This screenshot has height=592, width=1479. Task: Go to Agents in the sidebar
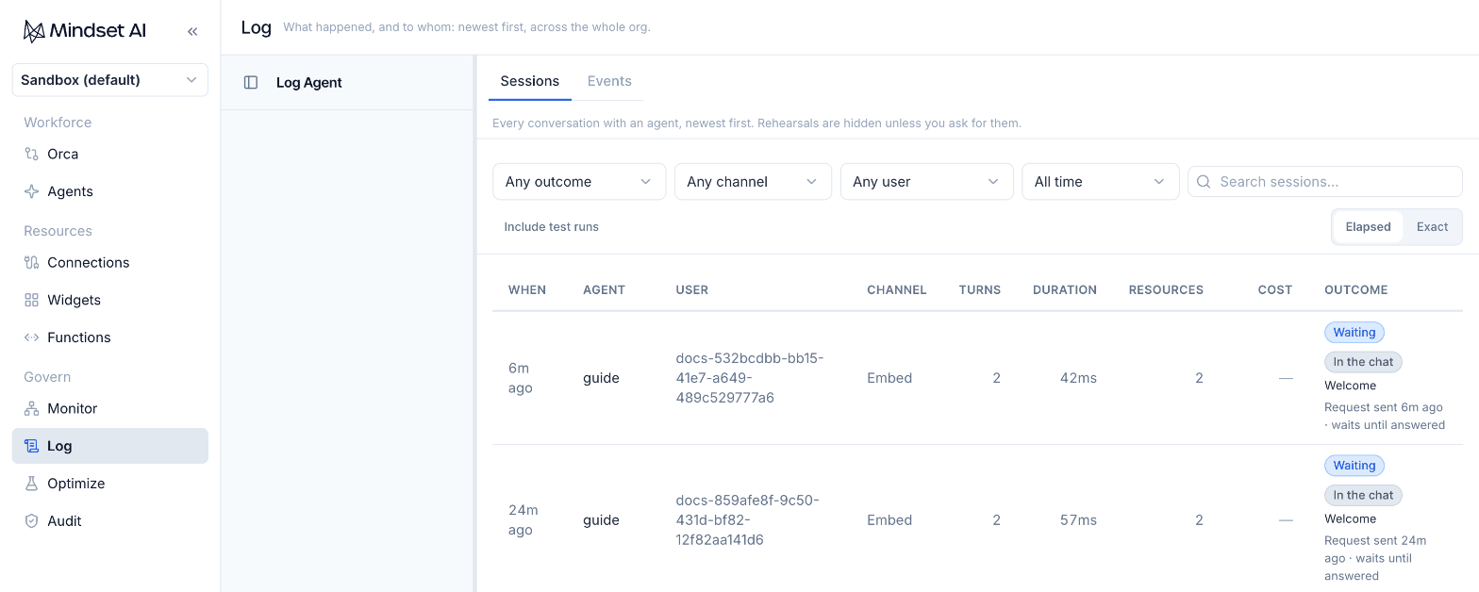coord(110,191)
